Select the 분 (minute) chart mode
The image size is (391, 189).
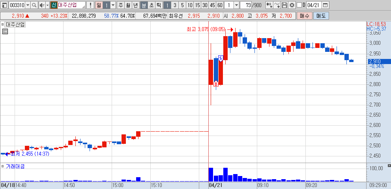(144, 5)
